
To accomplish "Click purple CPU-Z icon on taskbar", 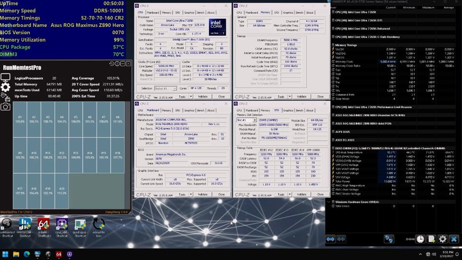I will (70, 254).
